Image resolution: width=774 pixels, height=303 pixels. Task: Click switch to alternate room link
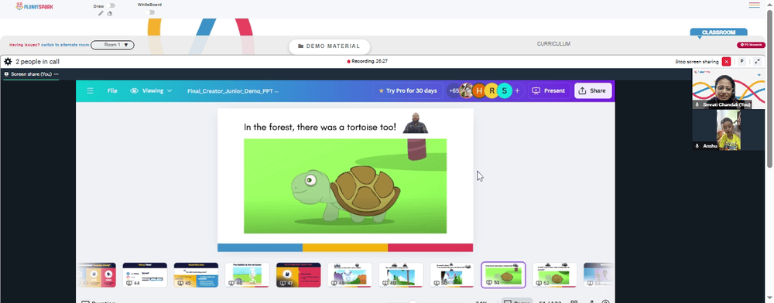[65, 45]
